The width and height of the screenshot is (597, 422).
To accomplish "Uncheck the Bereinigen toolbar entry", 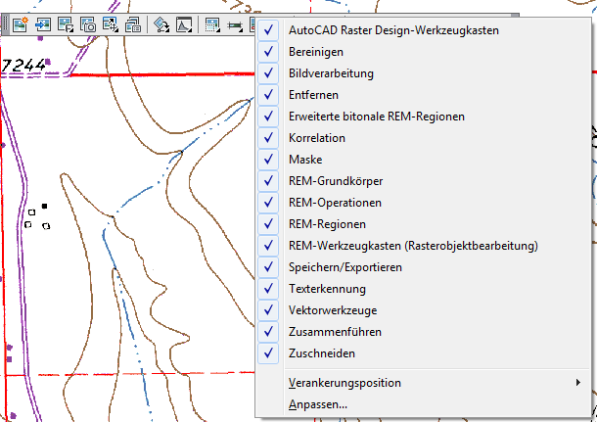I will tap(423, 52).
